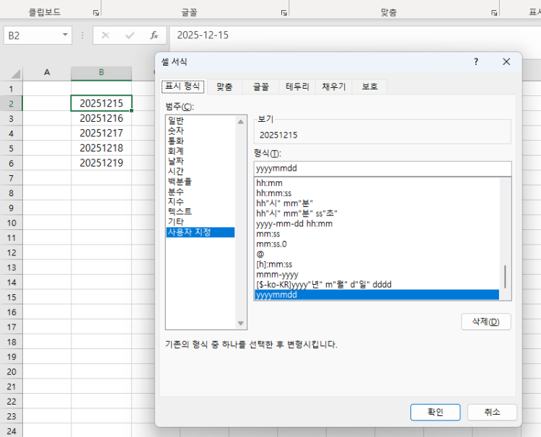
Task: Choose the hh"시" mm"분" format
Action: [377, 203]
